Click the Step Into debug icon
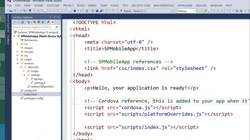Image resolution: width=250 pixels, height=140 pixels. coord(237,11)
